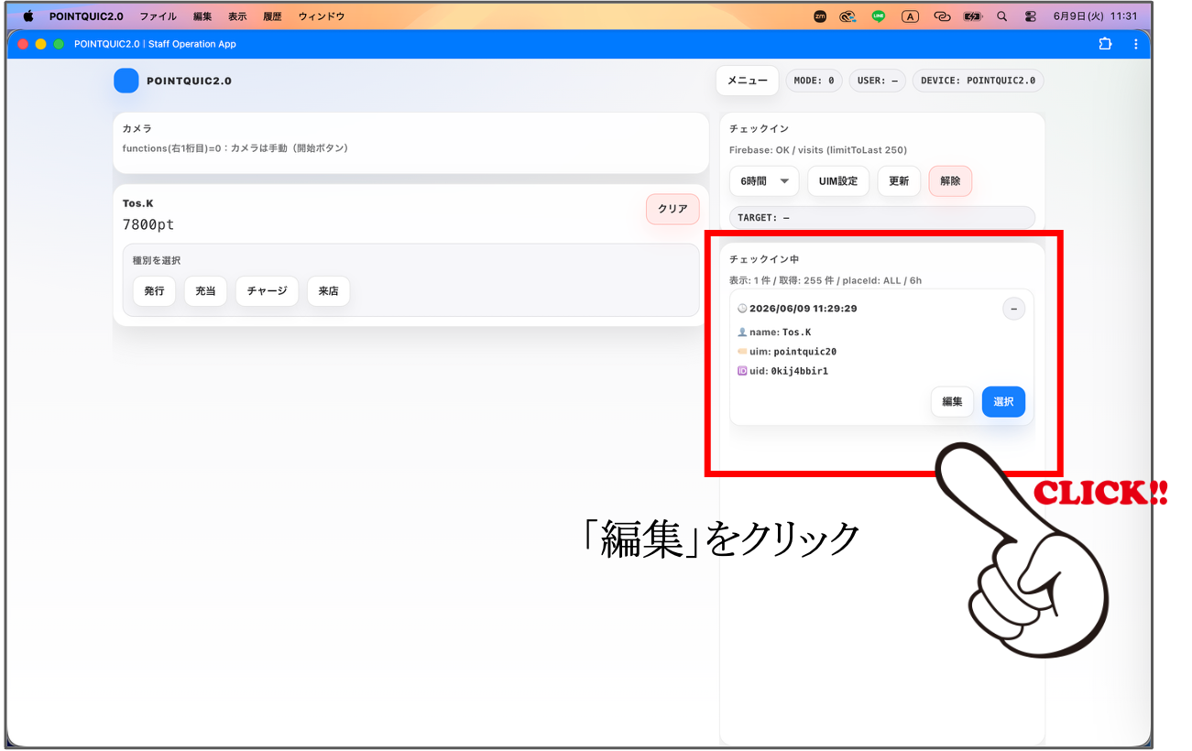Open Creative Cloud menu bar icon

(x=848, y=16)
